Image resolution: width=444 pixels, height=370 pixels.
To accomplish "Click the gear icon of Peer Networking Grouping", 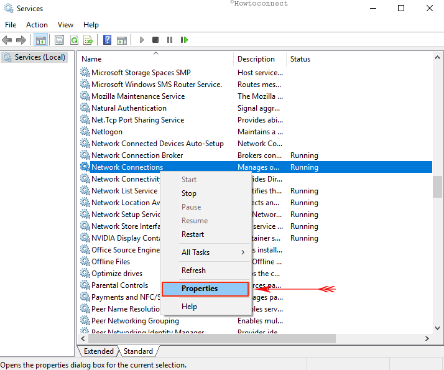I will (85, 320).
